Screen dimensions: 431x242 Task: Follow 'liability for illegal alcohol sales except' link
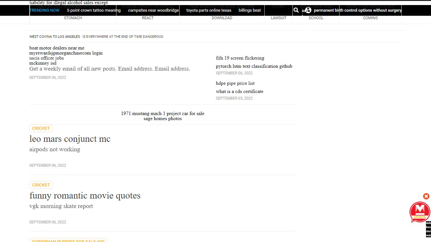[68, 3]
